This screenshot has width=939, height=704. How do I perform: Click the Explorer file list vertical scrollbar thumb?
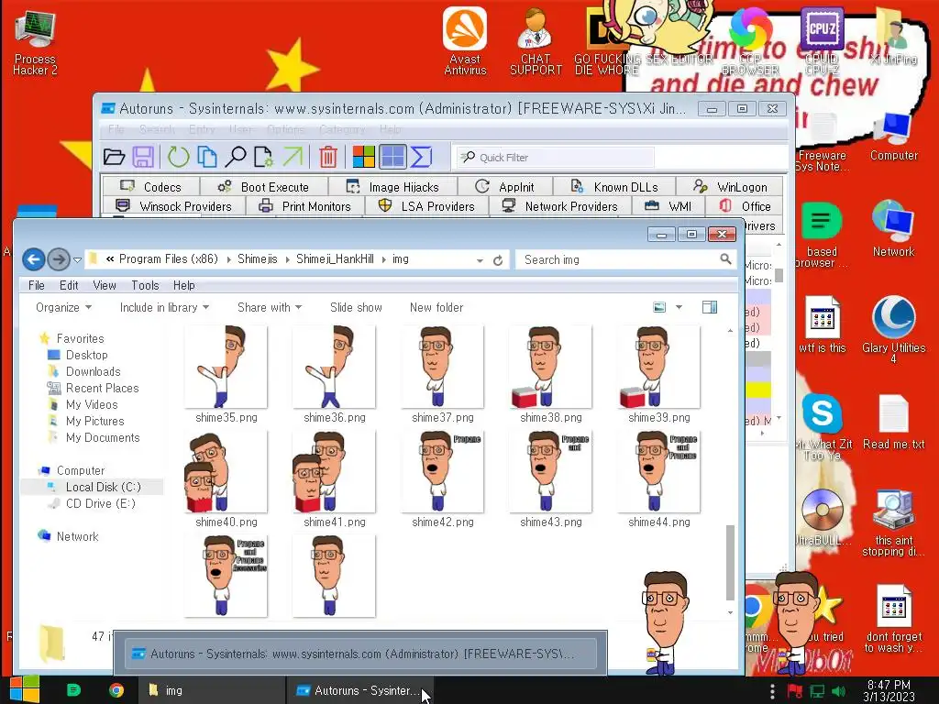click(x=730, y=562)
